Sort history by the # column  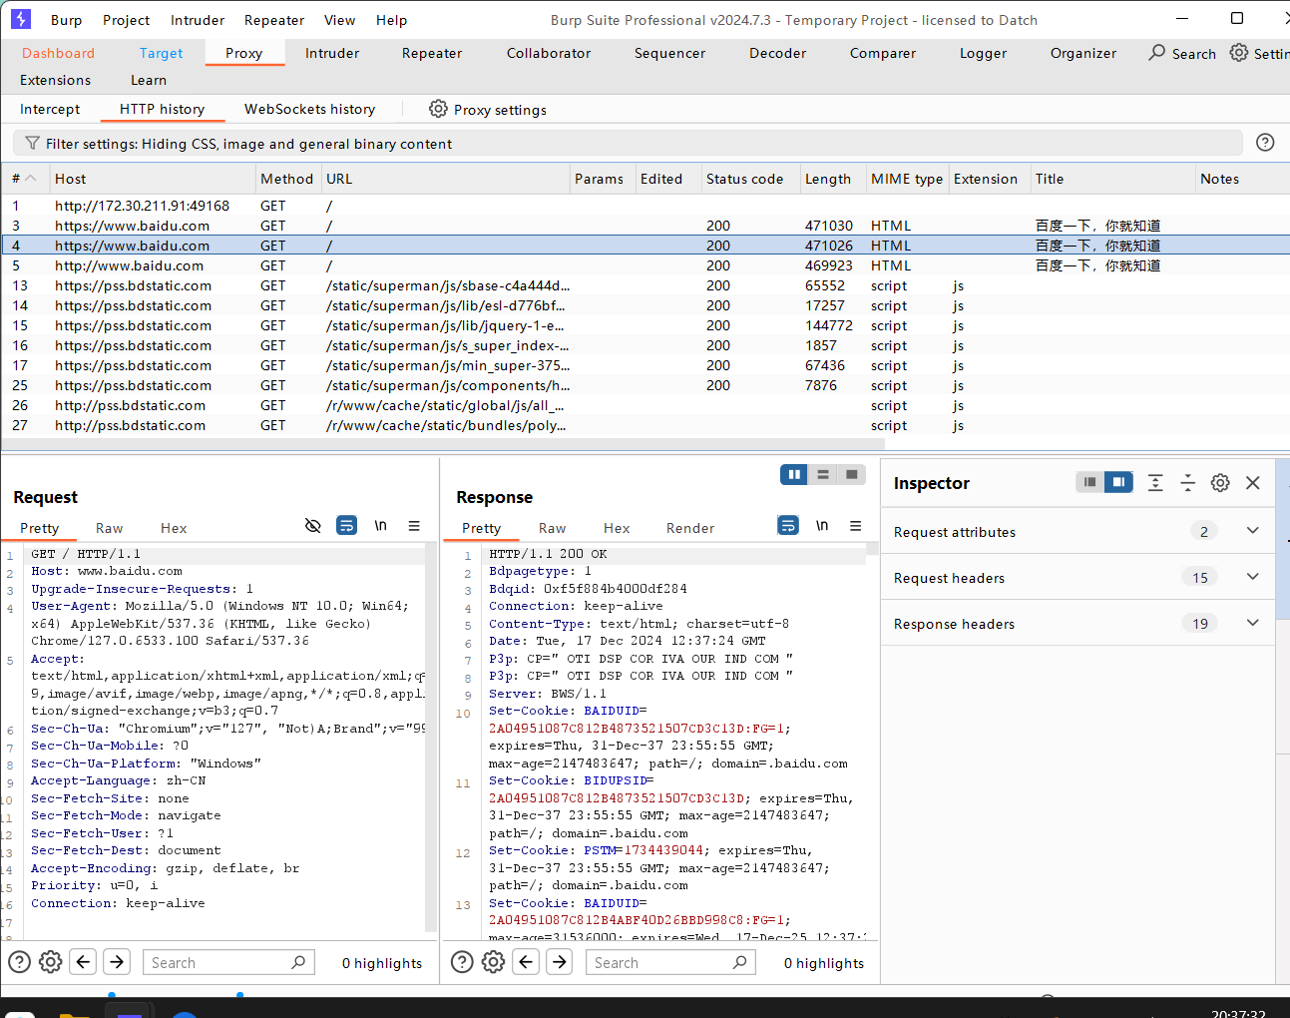pos(24,179)
